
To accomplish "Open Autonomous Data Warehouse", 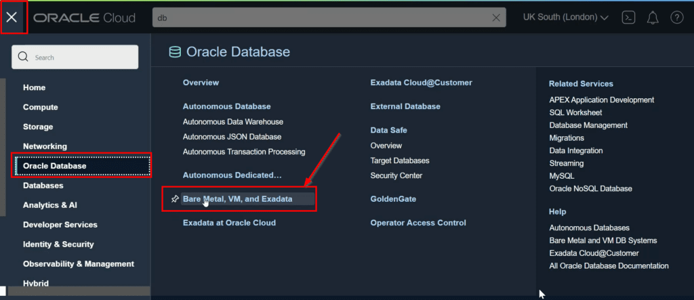I will (x=233, y=121).
